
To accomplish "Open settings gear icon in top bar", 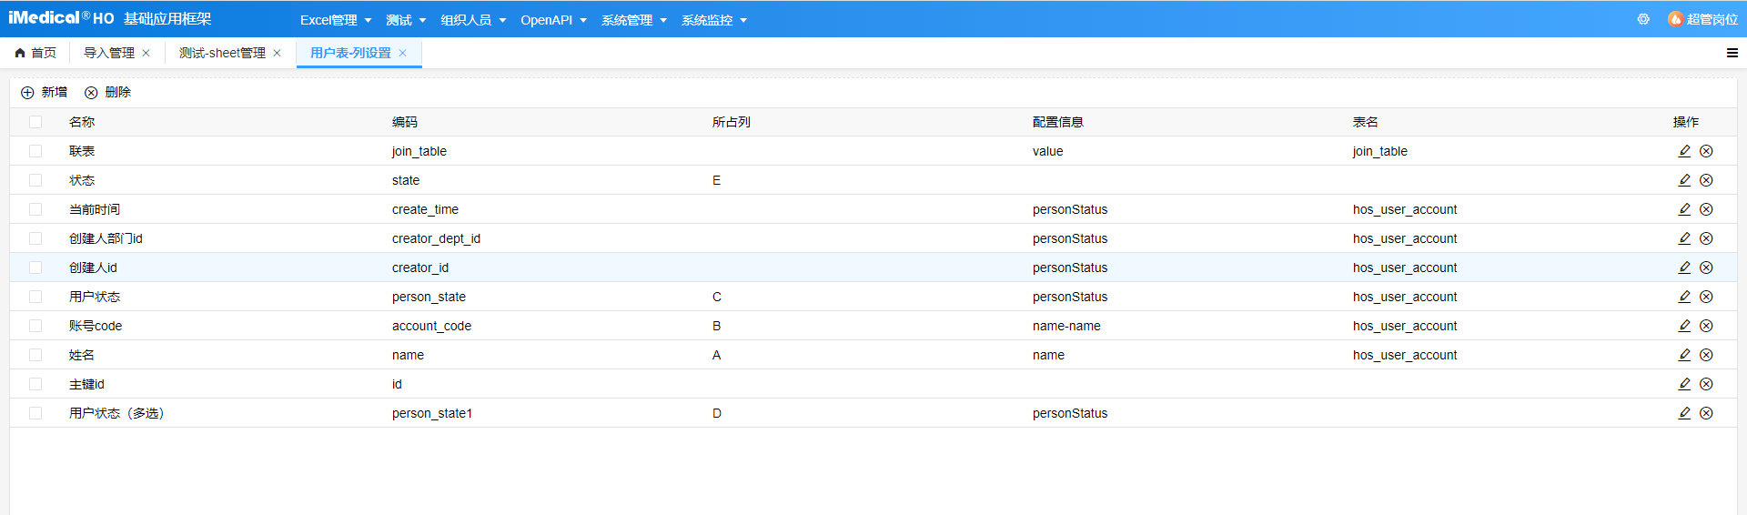I will tap(1643, 19).
